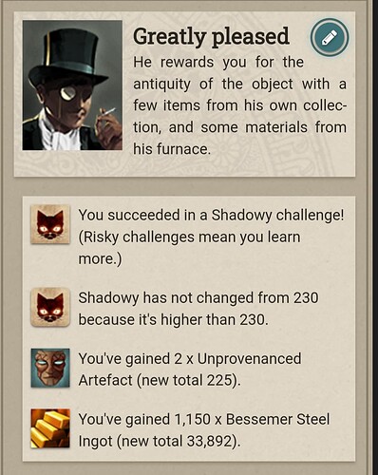Image resolution: width=378 pixels, height=475 pixels.
Task: Click 'because it's higher than 230' text
Action: (173, 319)
